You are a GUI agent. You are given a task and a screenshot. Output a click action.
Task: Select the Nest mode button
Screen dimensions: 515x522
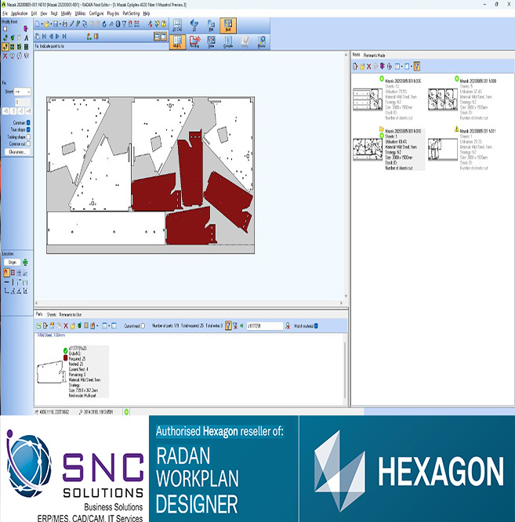coord(228,25)
